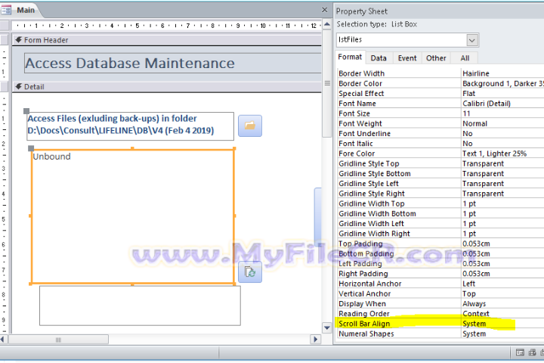Select the empty text box below list box
Image resolution: width=544 pixels, height=363 pixels.
[x=140, y=306]
